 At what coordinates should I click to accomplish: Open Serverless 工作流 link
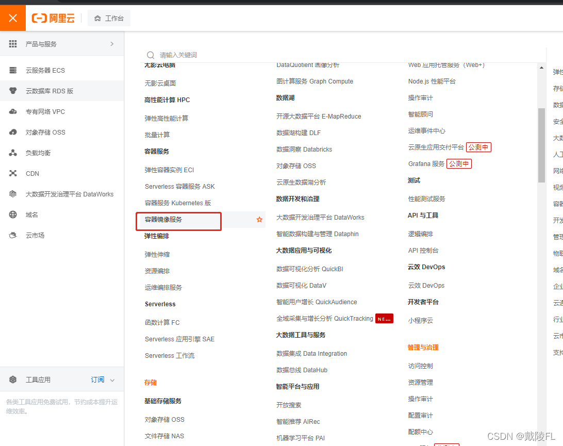170,355
